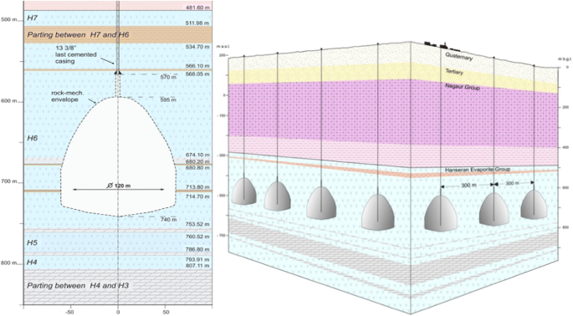573x316 pixels.
Task: Click the Ø 120 m diameter label
Action: click(x=119, y=186)
